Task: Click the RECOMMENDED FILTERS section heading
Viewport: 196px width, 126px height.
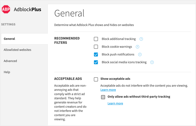Action: tap(67, 40)
